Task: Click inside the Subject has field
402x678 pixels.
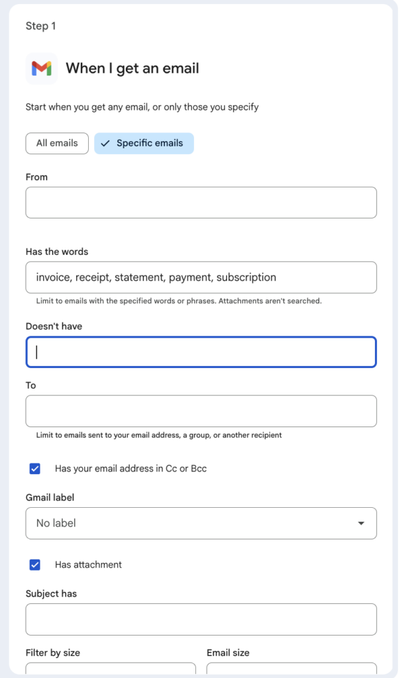Action: [201, 619]
